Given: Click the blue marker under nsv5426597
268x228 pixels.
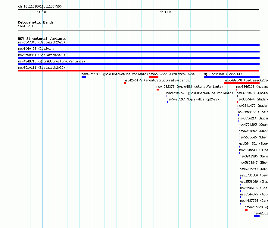Looking at the screenshot, I should pos(167,102).
